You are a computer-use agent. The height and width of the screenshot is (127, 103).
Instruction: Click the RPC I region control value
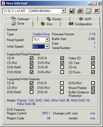coord(46,113)
